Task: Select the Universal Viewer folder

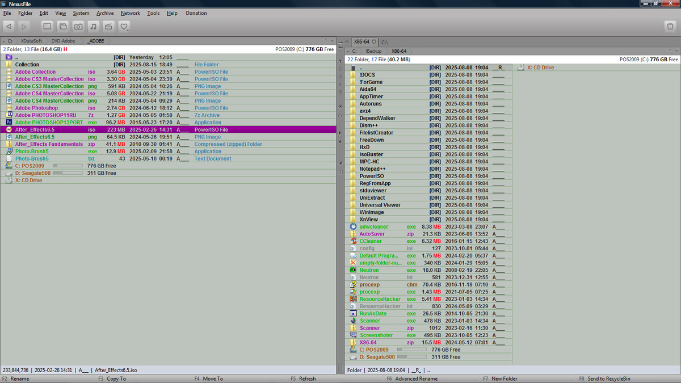Action: 428,205
